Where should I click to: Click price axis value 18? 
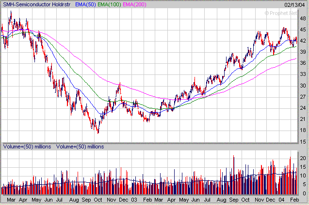click(303, 130)
